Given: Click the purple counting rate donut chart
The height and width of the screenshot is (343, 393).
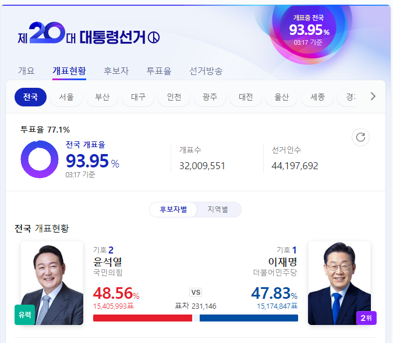Looking at the screenshot, I should coord(40,159).
